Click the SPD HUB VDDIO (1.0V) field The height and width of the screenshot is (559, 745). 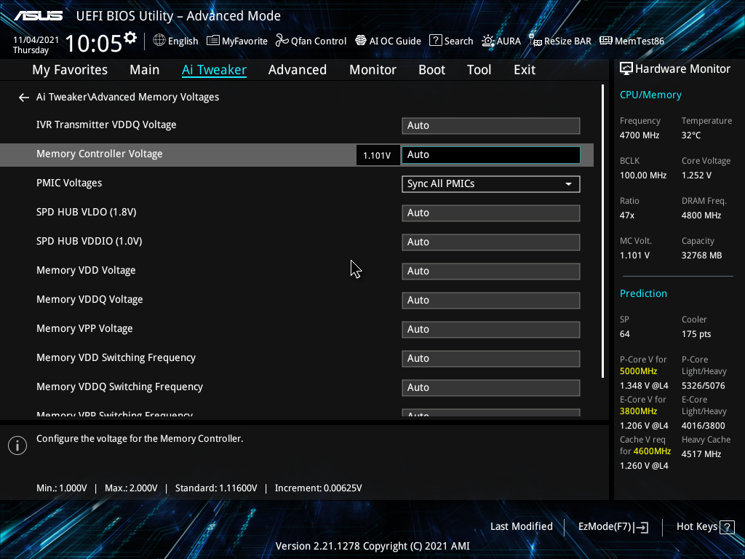coord(491,242)
